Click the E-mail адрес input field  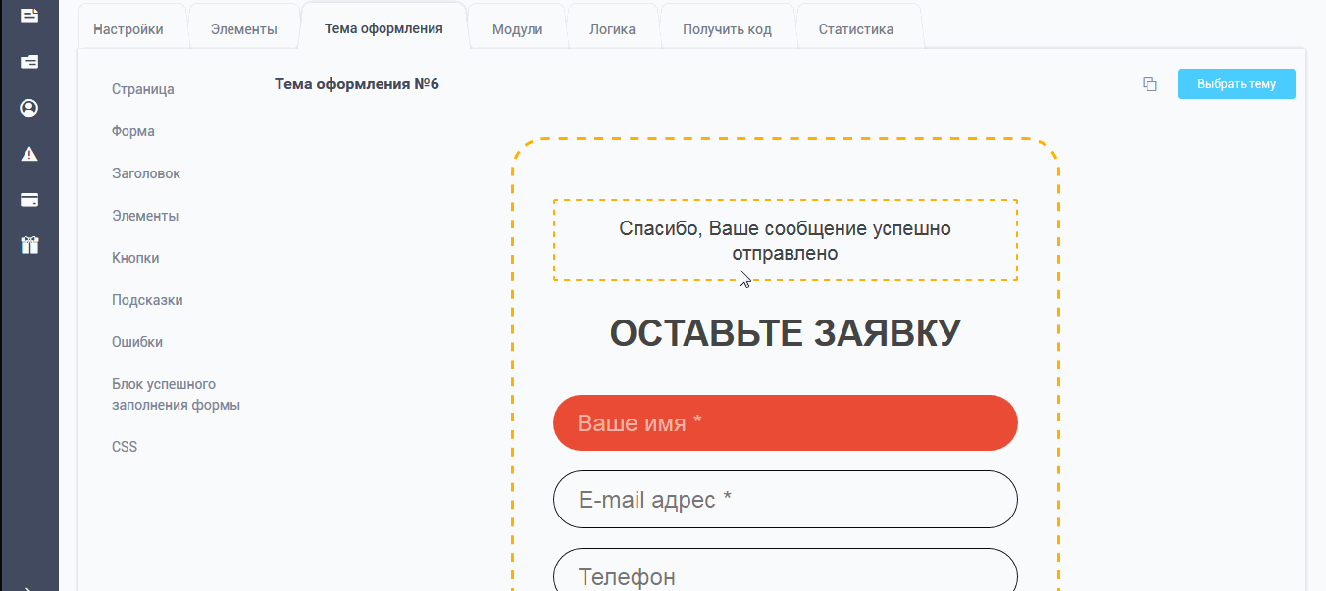pyautogui.click(x=785, y=500)
